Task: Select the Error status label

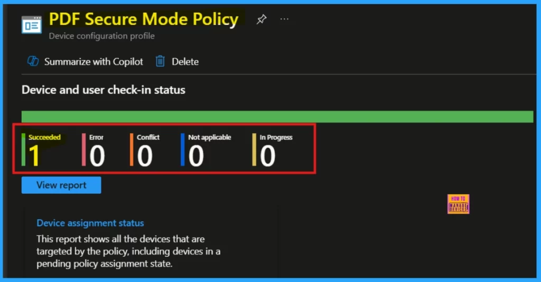Action: [96, 137]
